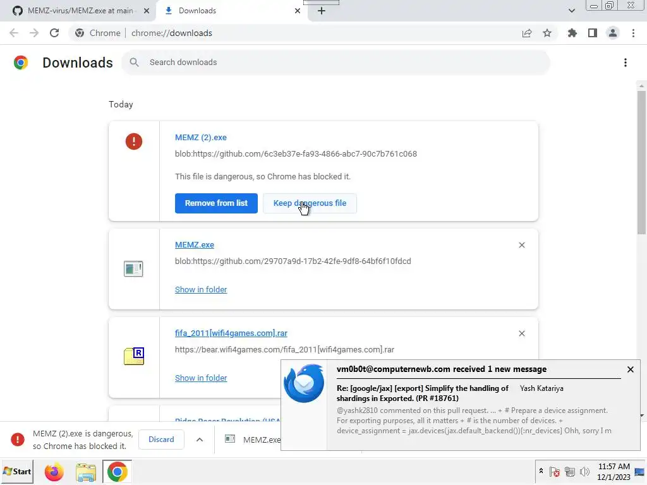Viewport: 647px width, 485px height.
Task: Click the blob URL under MEMZ.exe
Action: coord(293,261)
